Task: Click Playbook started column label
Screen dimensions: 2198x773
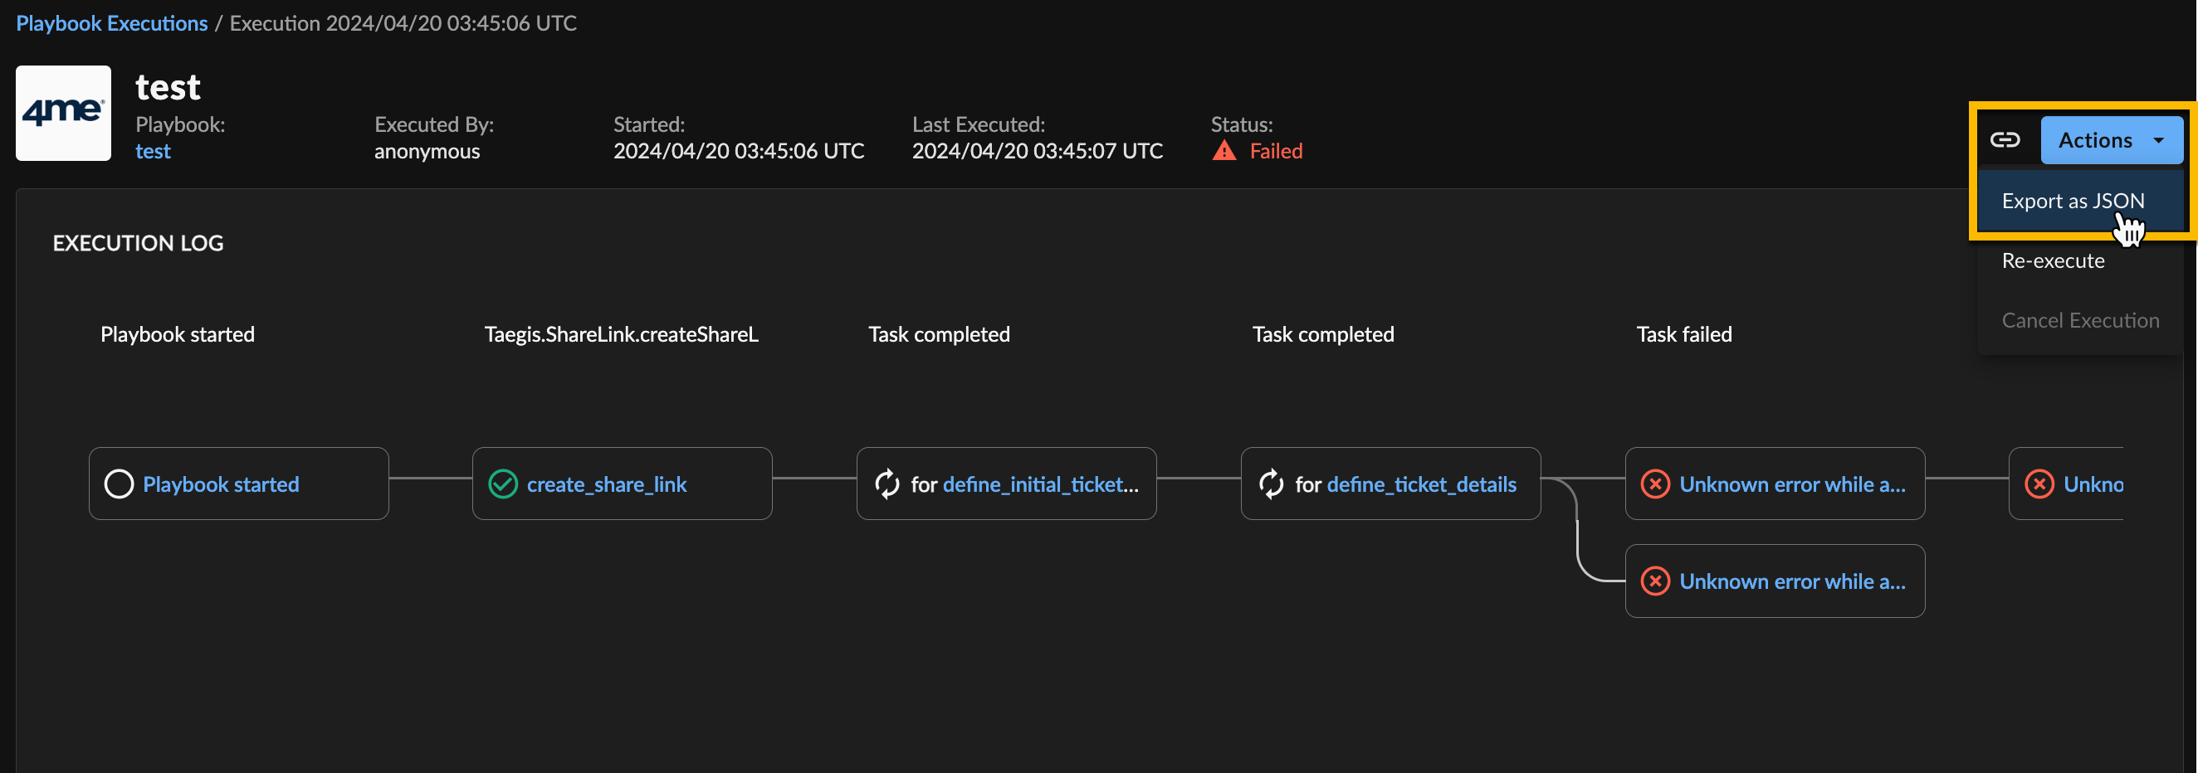Action: [178, 334]
